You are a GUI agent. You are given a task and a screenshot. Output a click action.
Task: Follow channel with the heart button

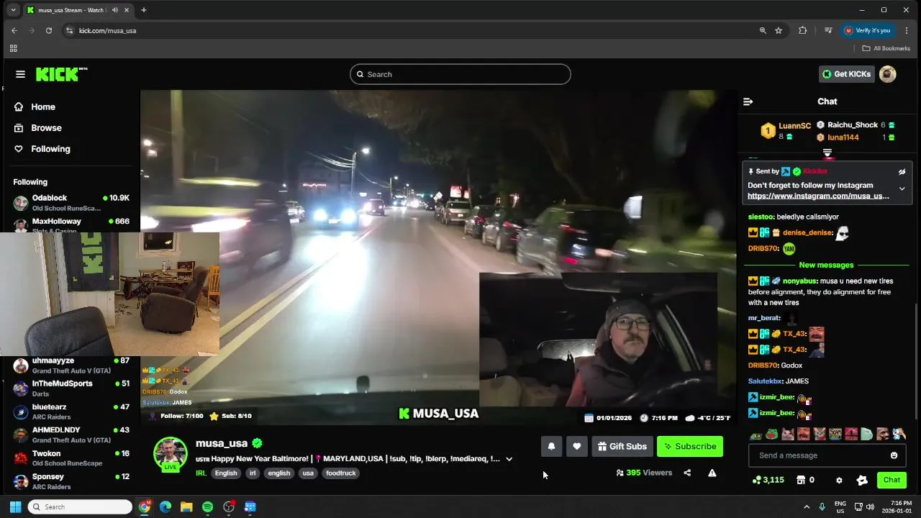point(576,446)
